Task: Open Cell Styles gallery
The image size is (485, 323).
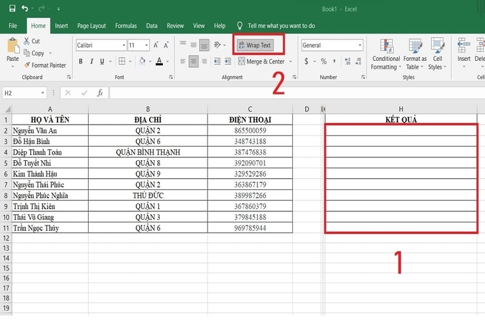Action: click(437, 54)
